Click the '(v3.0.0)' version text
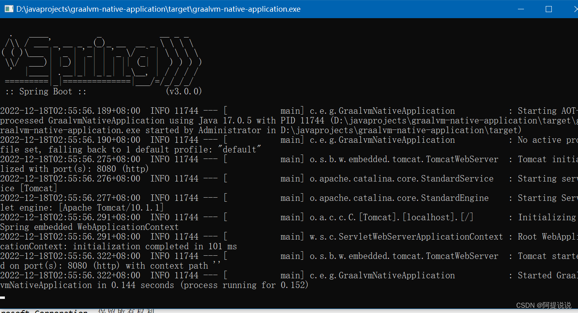The image size is (578, 313). [184, 92]
